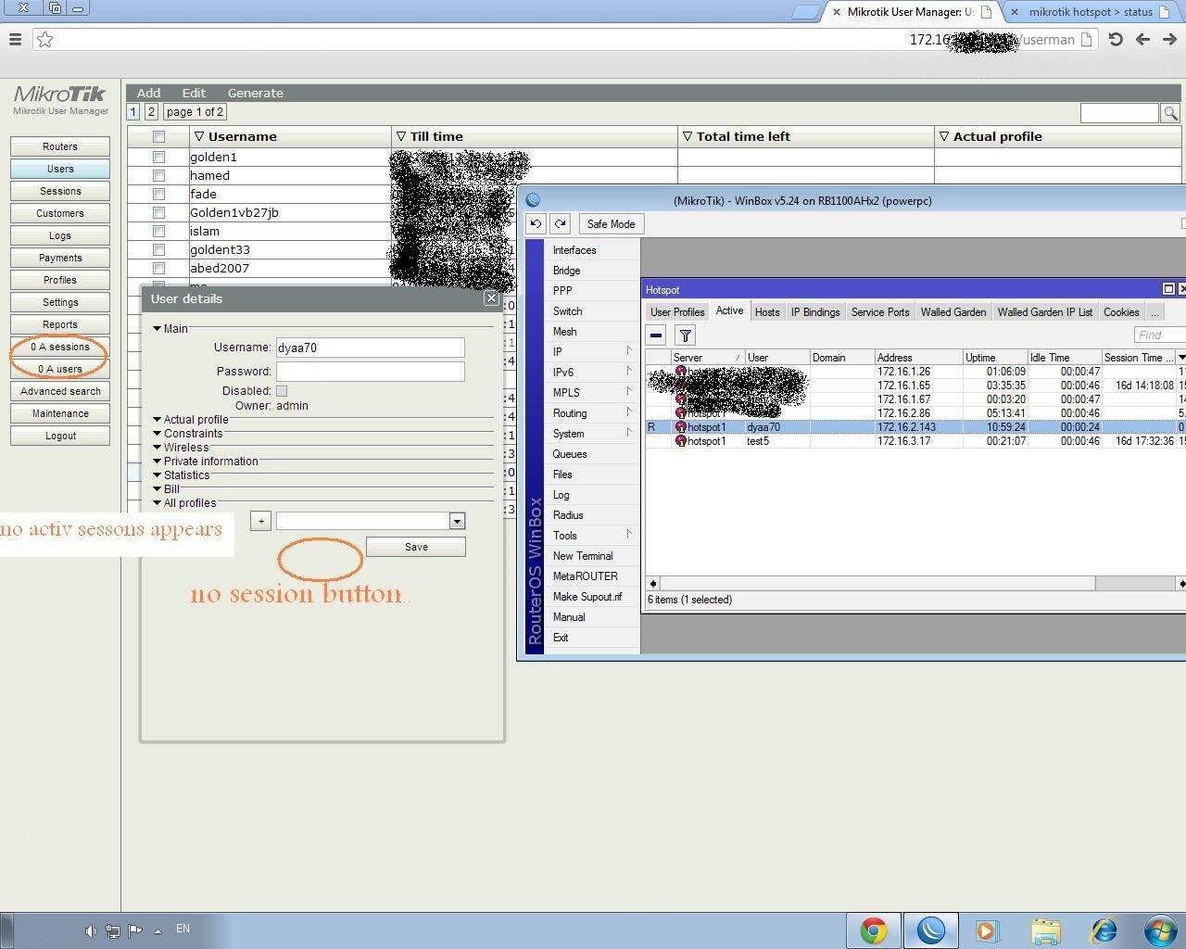Expand the Statistics section

(x=182, y=475)
